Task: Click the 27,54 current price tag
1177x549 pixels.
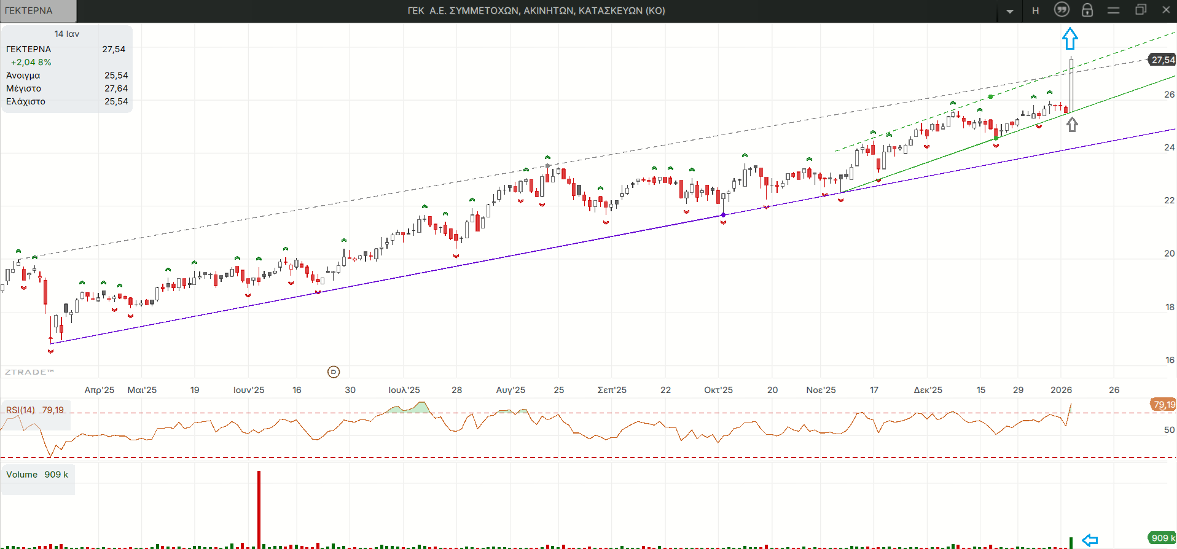Action: 1162,60
